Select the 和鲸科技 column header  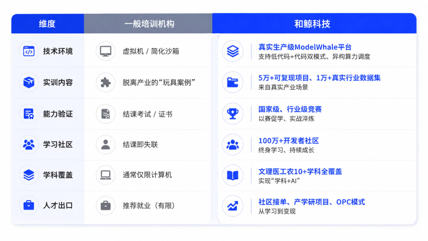(314, 24)
